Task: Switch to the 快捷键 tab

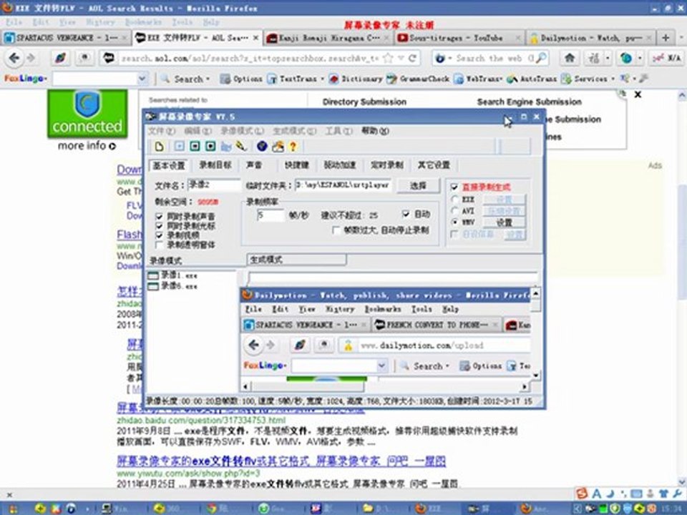Action: (x=296, y=165)
